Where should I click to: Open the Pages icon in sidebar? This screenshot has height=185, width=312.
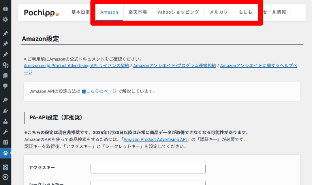pos(6,76)
